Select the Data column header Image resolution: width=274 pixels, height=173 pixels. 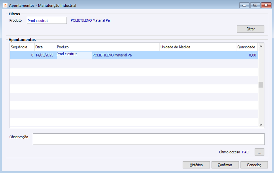click(x=45, y=47)
